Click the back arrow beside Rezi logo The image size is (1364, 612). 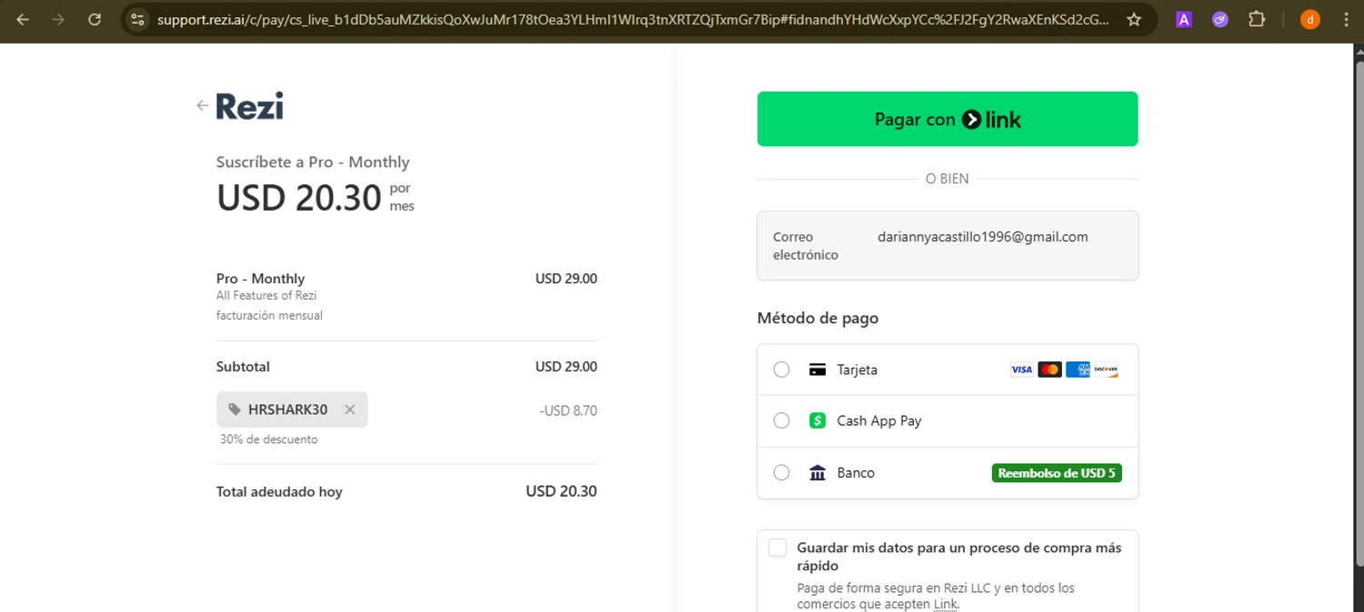click(202, 106)
